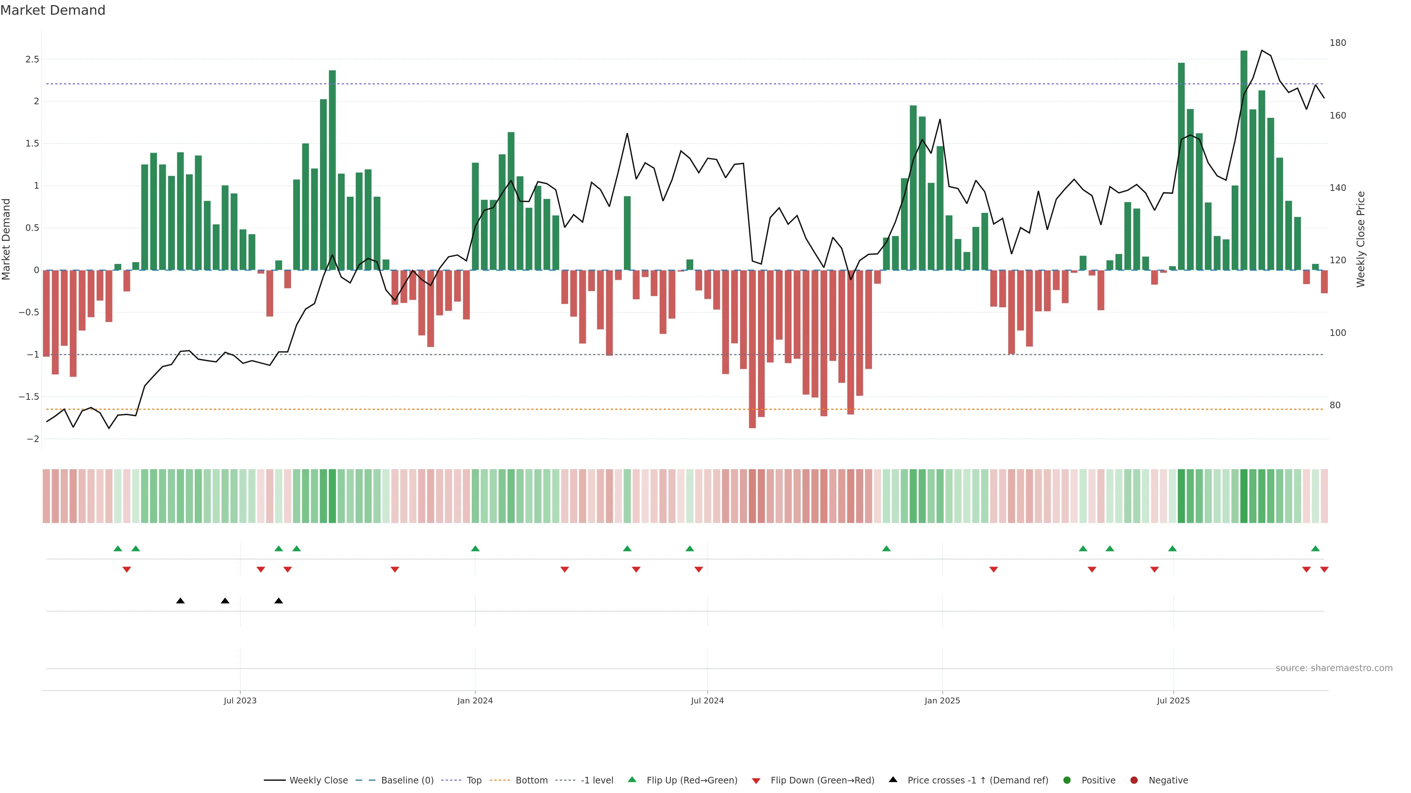Click the green Positive legend dot
This screenshot has width=1411, height=793.
(x=1066, y=781)
